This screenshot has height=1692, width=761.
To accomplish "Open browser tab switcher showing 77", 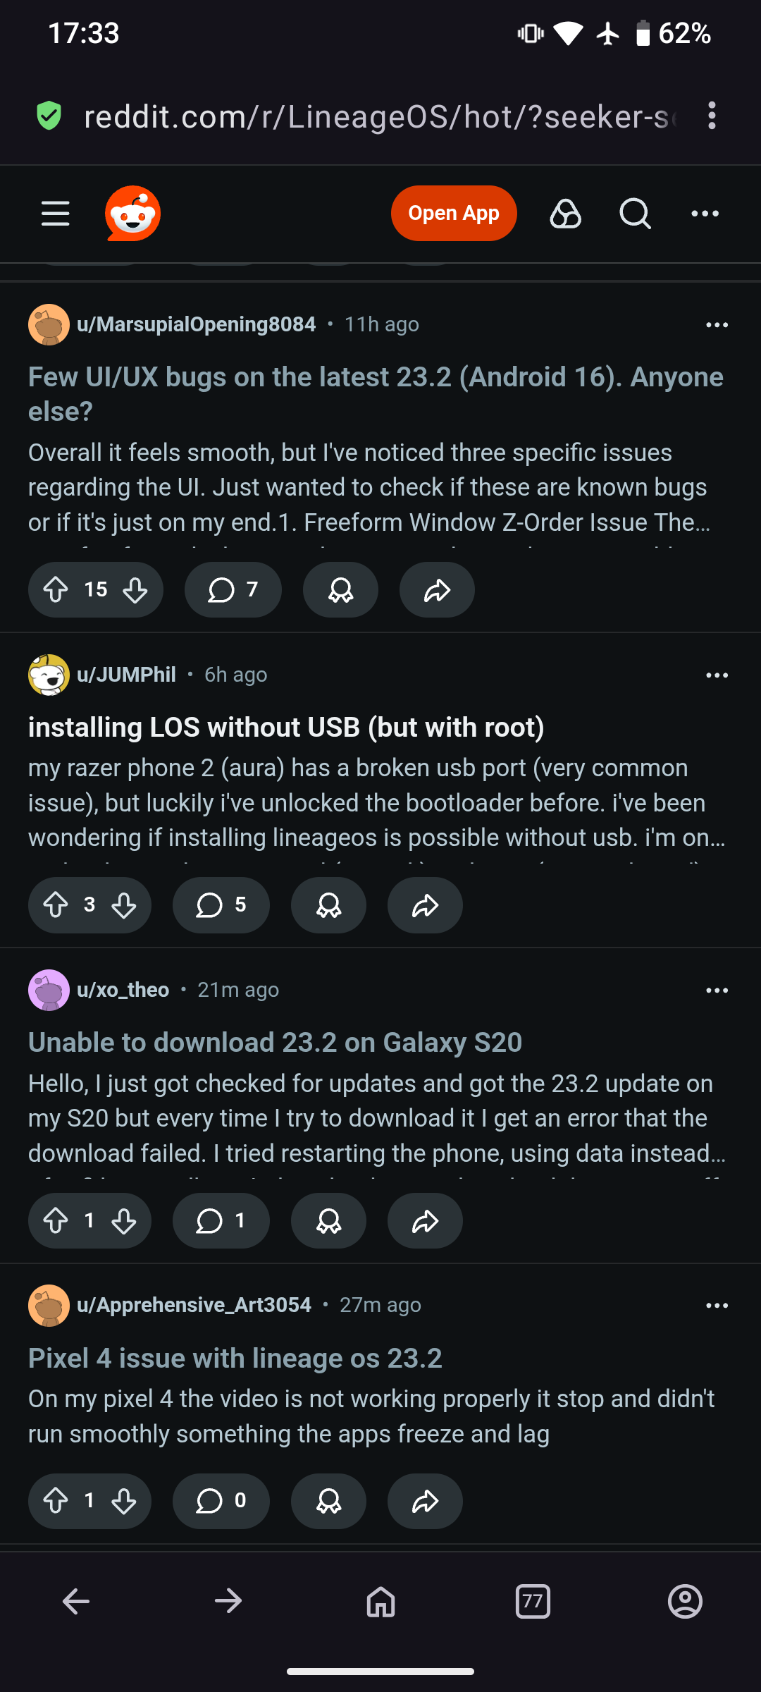I will click(x=533, y=1602).
